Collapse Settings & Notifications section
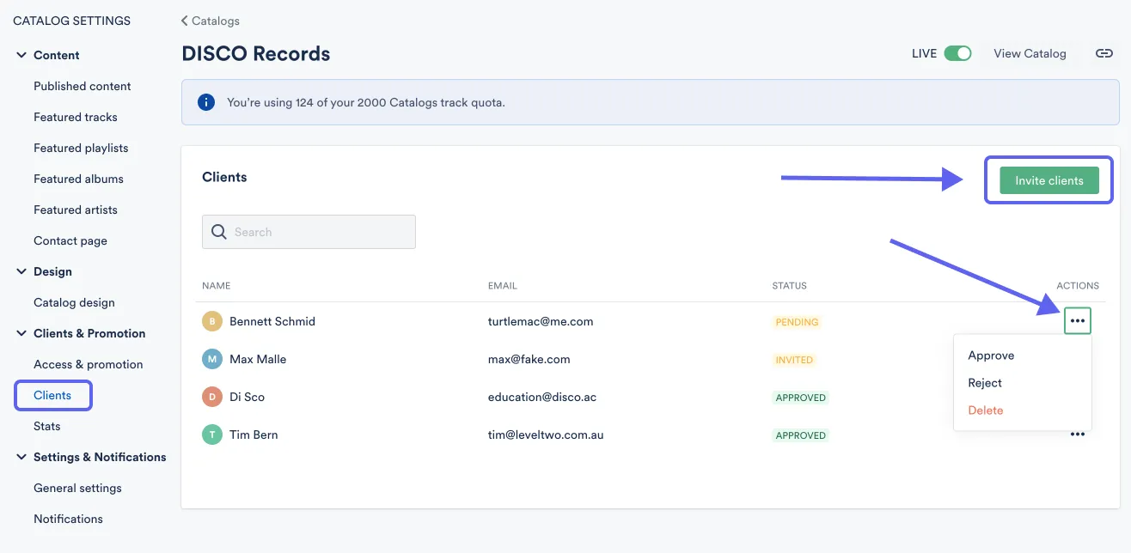This screenshot has height=553, width=1131. 21,457
